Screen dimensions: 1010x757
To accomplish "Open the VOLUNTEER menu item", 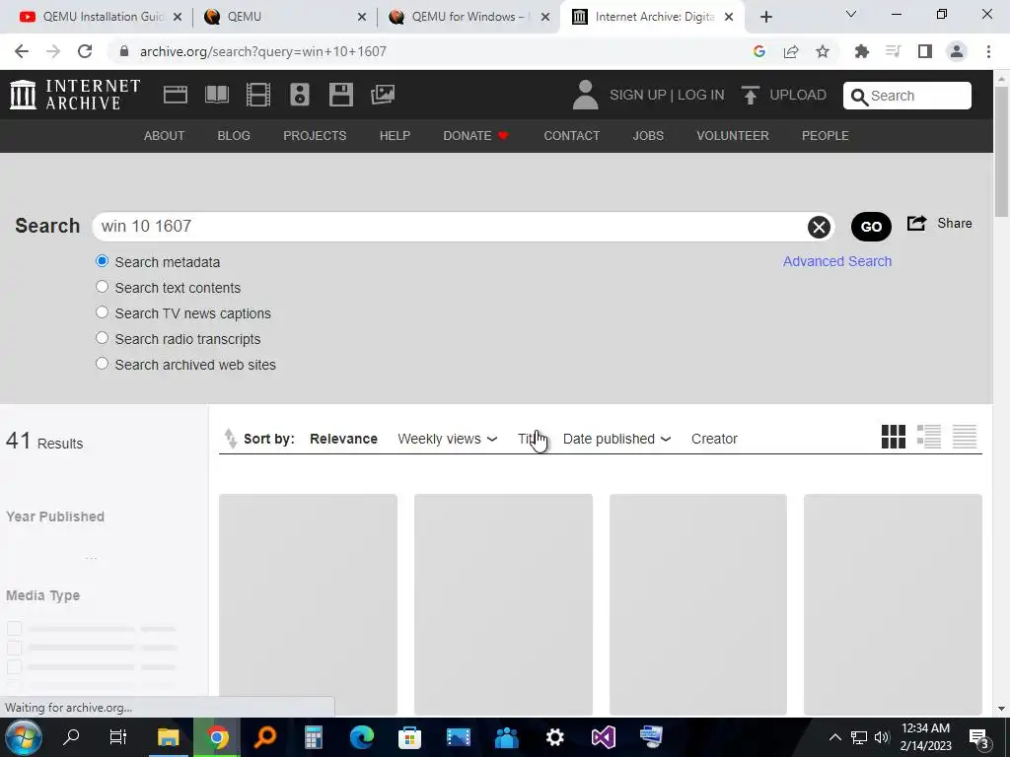I will pyautogui.click(x=733, y=136).
